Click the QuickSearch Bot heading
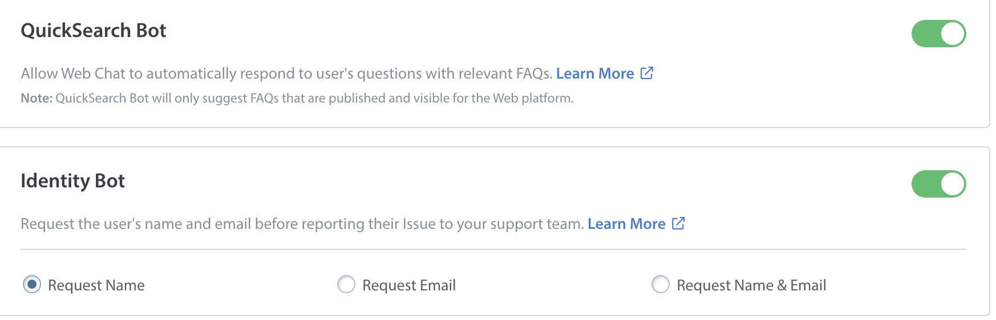Viewport: 996px width, 320px height. (x=94, y=30)
